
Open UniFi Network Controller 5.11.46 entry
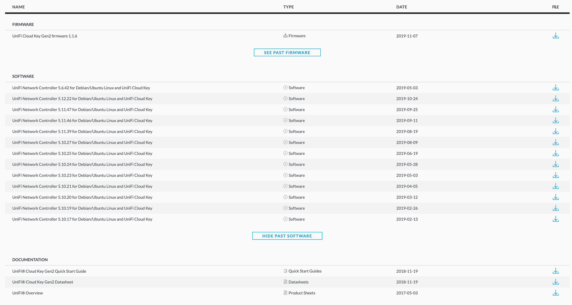(82, 121)
